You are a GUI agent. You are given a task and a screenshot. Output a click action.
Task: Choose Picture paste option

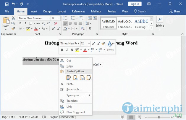(x=82, y=77)
